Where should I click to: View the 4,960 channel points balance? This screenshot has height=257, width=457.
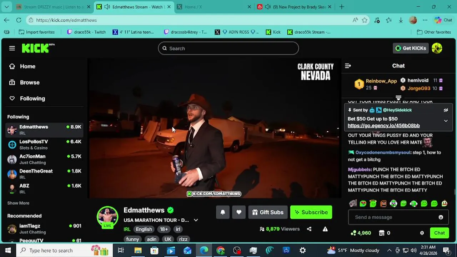(361, 233)
